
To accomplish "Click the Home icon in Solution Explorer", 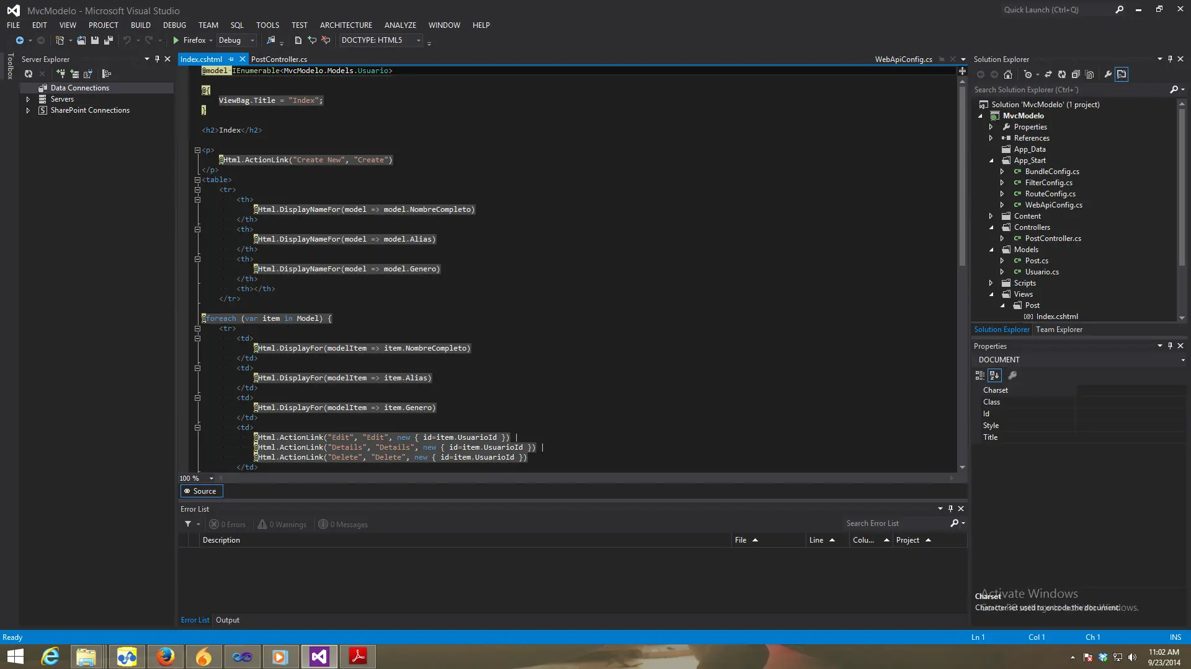I will (1008, 74).
